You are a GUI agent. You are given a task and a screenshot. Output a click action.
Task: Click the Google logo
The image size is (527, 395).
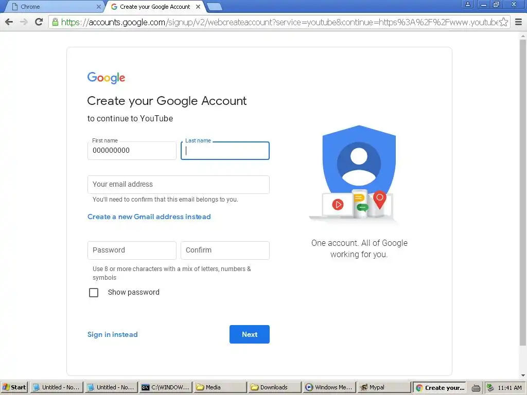click(106, 78)
